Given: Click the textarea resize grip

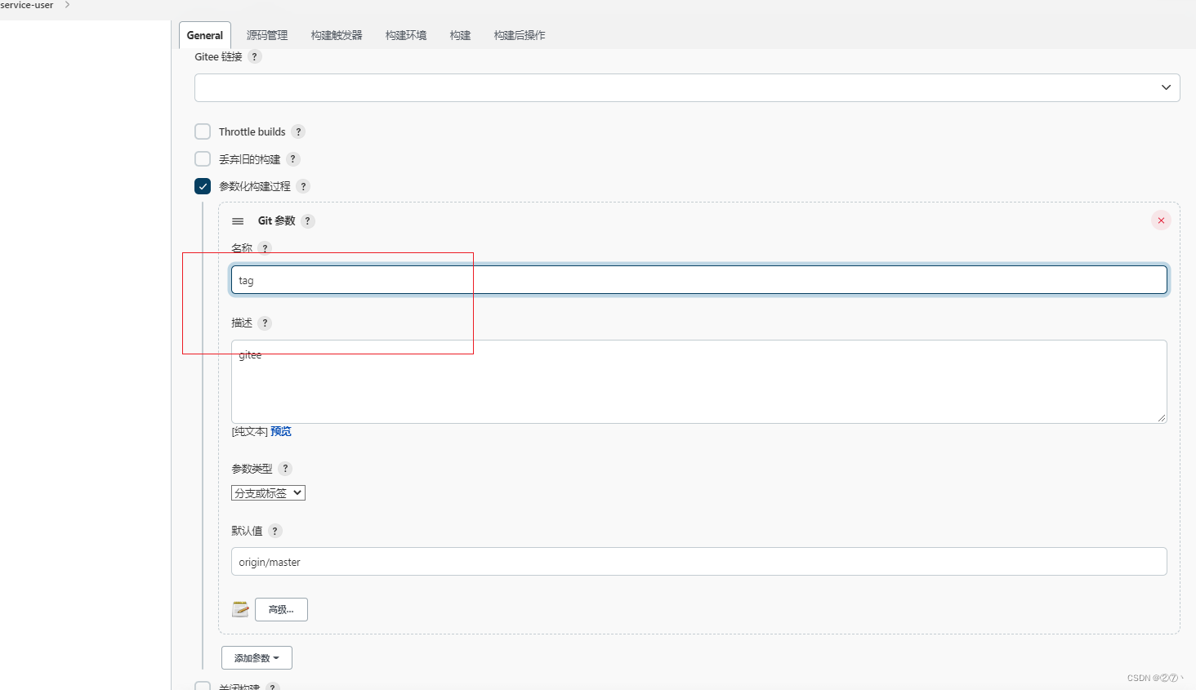Looking at the screenshot, I should pyautogui.click(x=1161, y=417).
